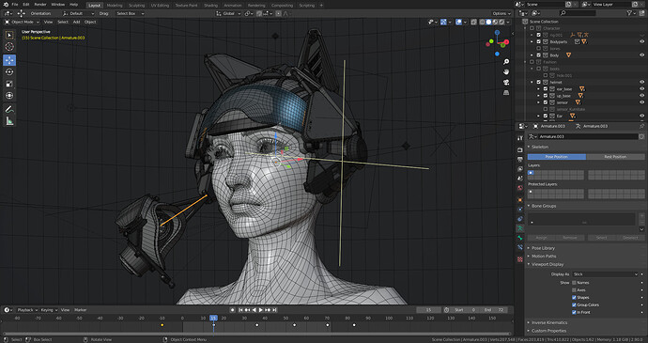This screenshot has height=343, width=648.
Task: Click the hand pan view icon
Action: (506, 72)
